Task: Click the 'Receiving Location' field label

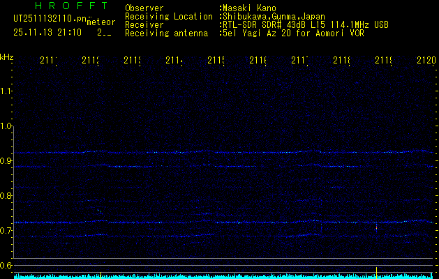Action: point(168,16)
